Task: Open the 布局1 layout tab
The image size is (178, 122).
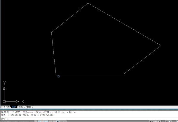Action: coord(21,107)
